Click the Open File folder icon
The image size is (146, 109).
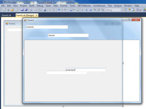[12, 10]
